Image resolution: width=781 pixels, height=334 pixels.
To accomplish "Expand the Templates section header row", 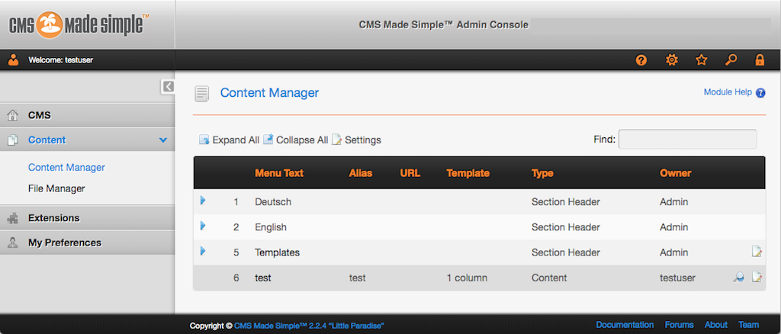I will 204,251.
